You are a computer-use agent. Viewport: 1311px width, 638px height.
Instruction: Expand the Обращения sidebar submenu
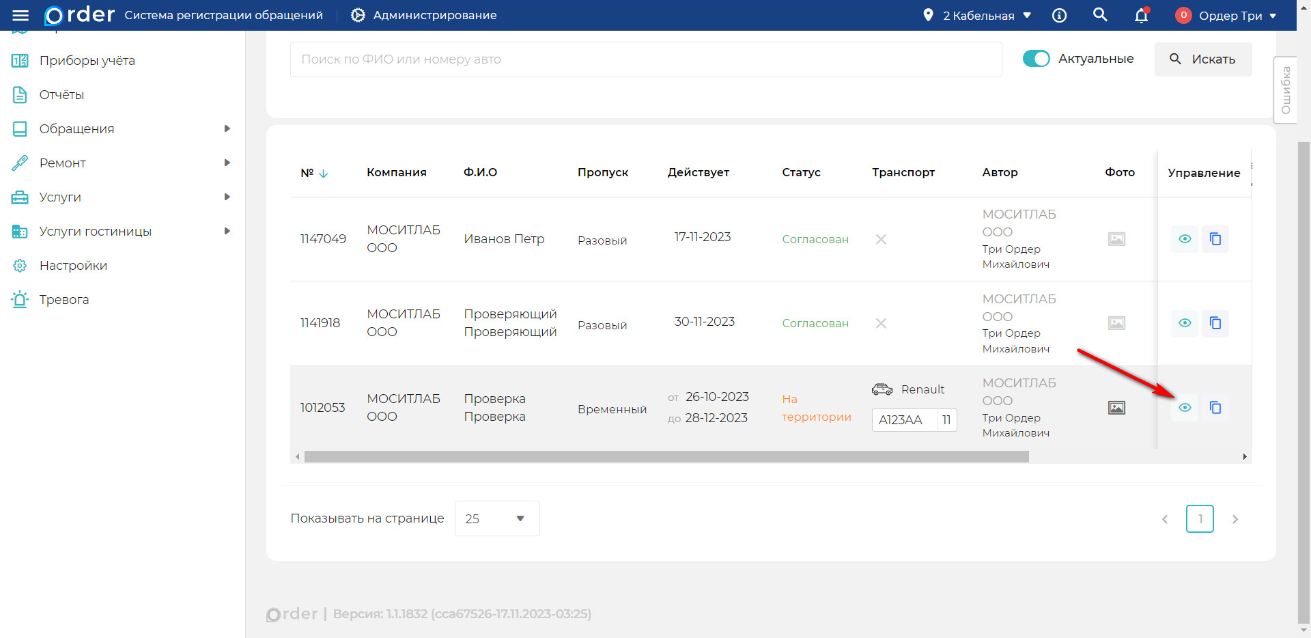tap(227, 128)
